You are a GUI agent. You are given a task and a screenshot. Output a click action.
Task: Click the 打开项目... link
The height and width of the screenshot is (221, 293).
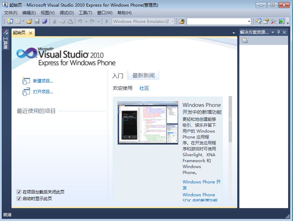[x=43, y=92]
